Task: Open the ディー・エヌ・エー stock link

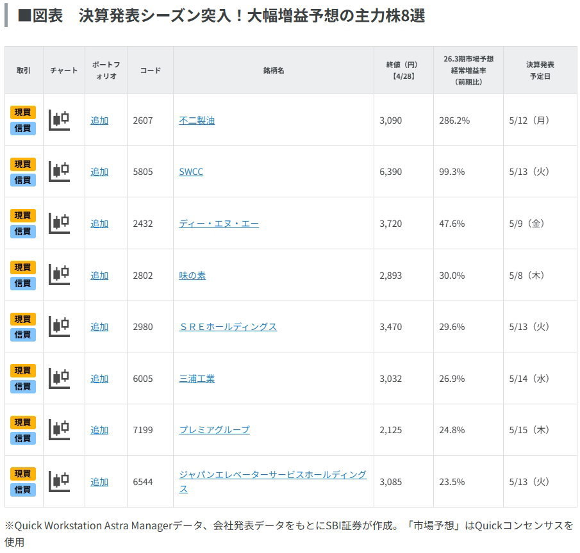Action: 219,224
